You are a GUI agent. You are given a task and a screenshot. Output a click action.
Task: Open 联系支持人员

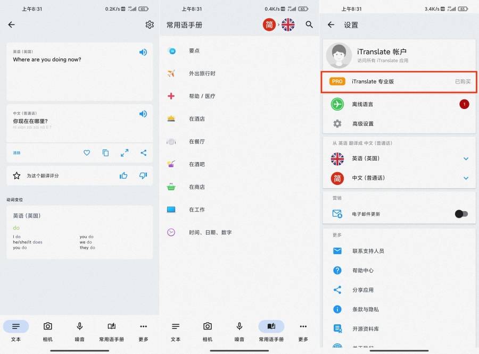click(399, 251)
